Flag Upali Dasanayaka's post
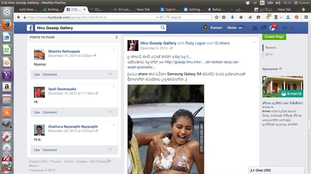The width and height of the screenshot is (311, 174). click(110, 112)
